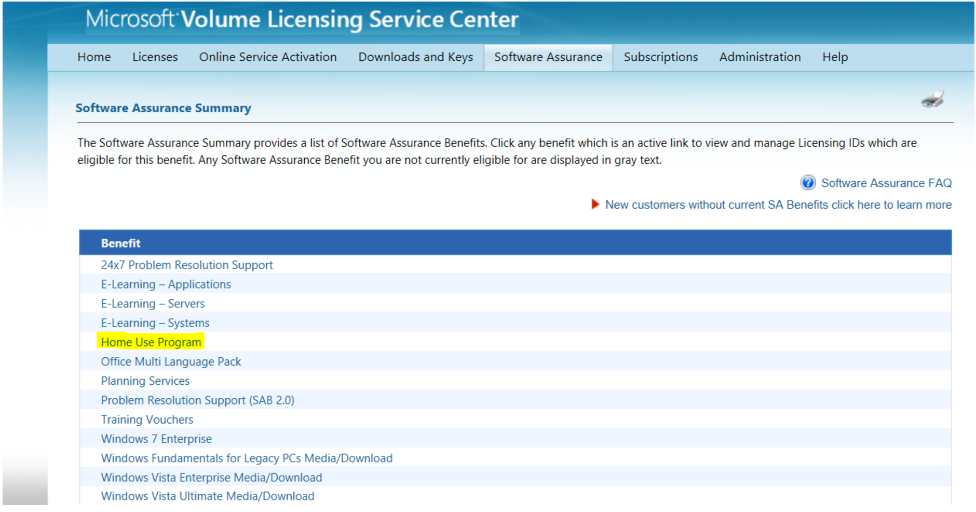Open E-Learning – Applications benefit
Screen dimensions: 976x512
click(x=166, y=285)
